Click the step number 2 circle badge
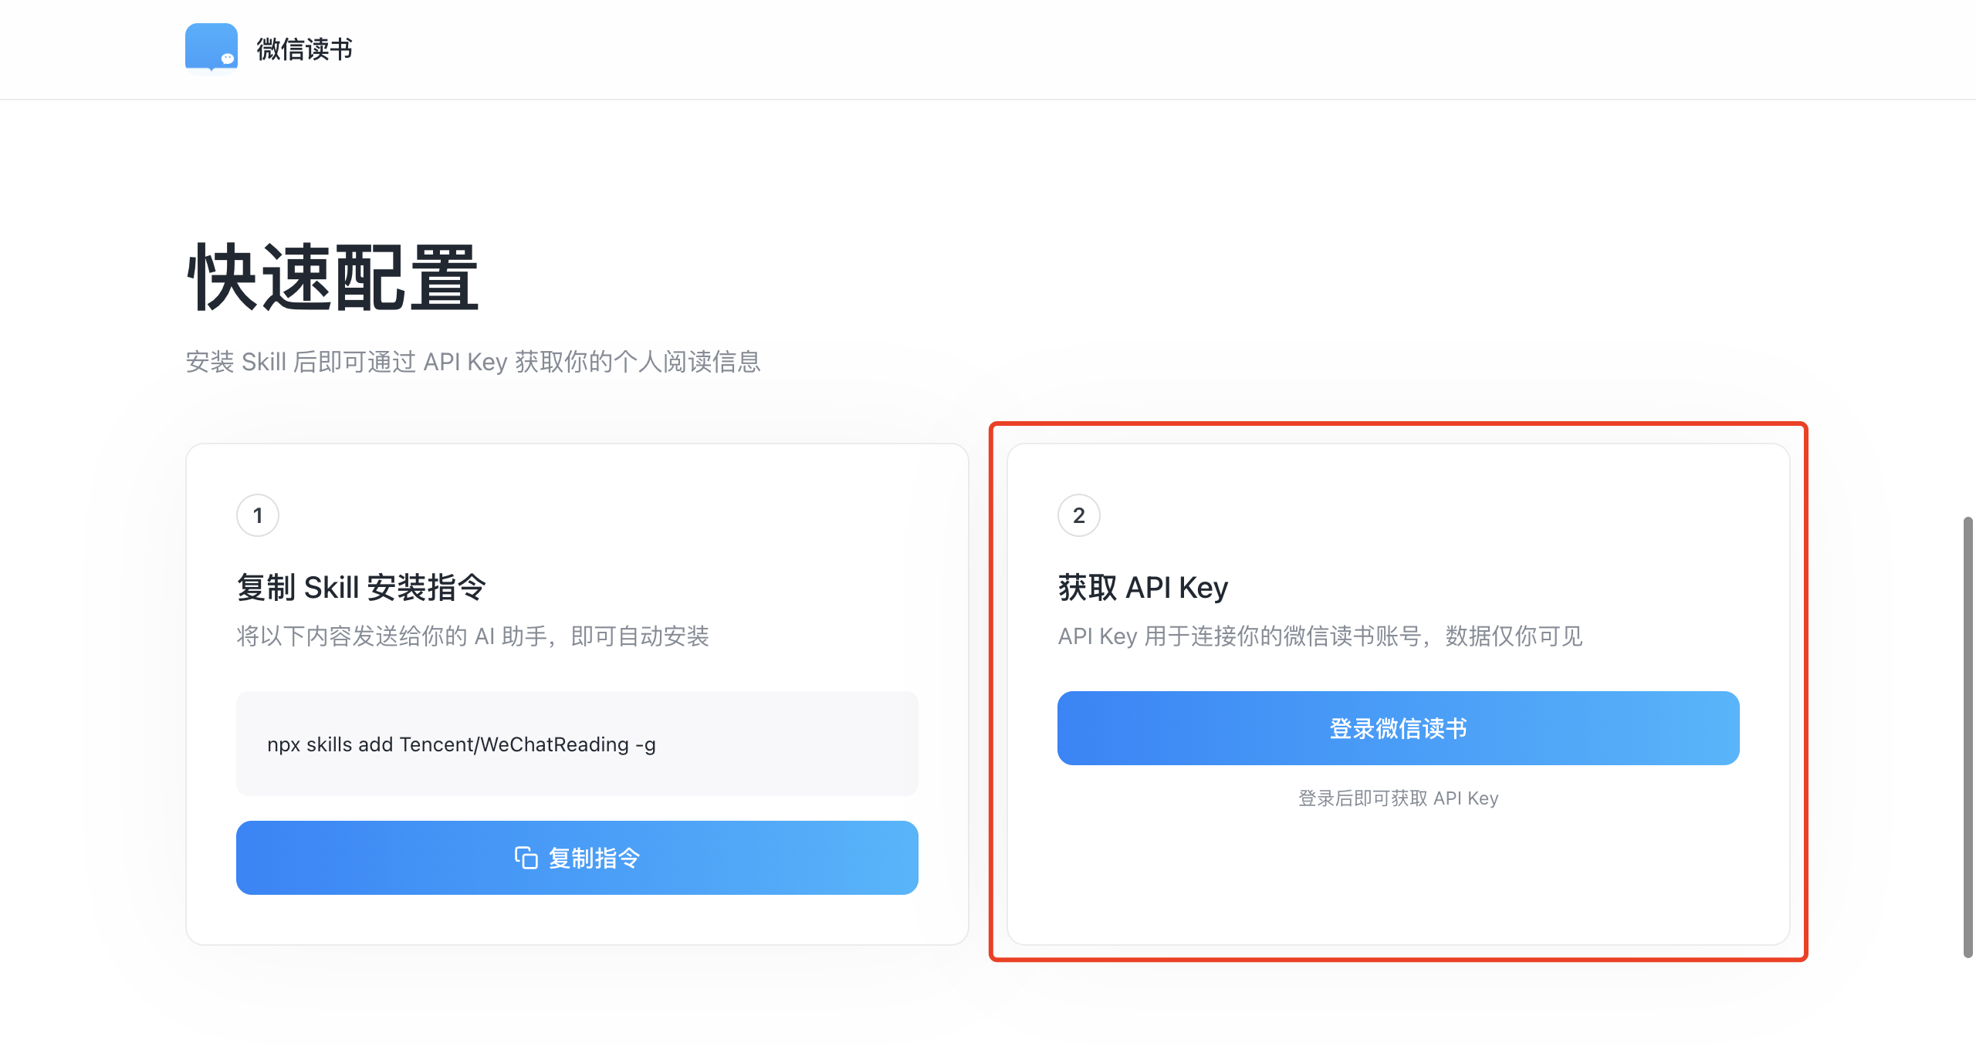Image resolution: width=1976 pixels, height=1046 pixels. coord(1079,515)
